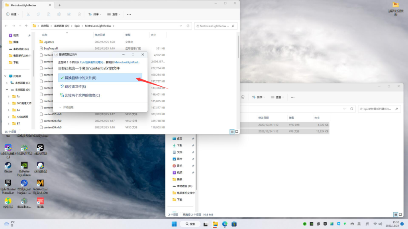Open 排序 dropdown in MetroLastLightRedux window
Image resolution: width=408 pixels, height=229 pixels.
tap(95, 14)
